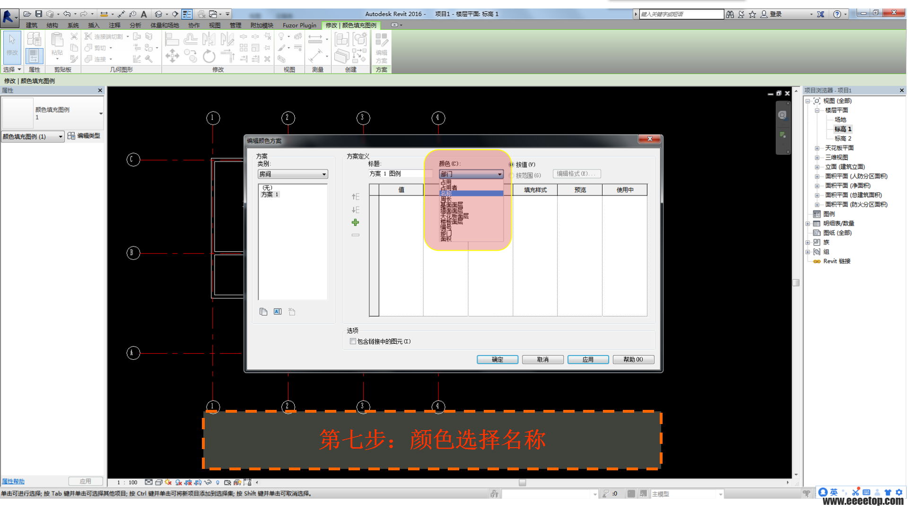This screenshot has width=908, height=510.
Task: Click the favorites star icon in the title bar
Action: 752,14
